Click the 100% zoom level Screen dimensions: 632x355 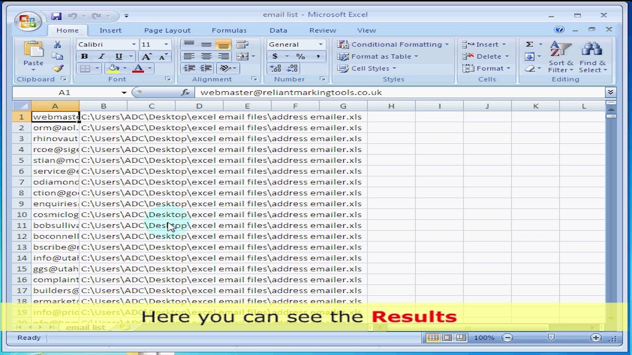click(484, 338)
